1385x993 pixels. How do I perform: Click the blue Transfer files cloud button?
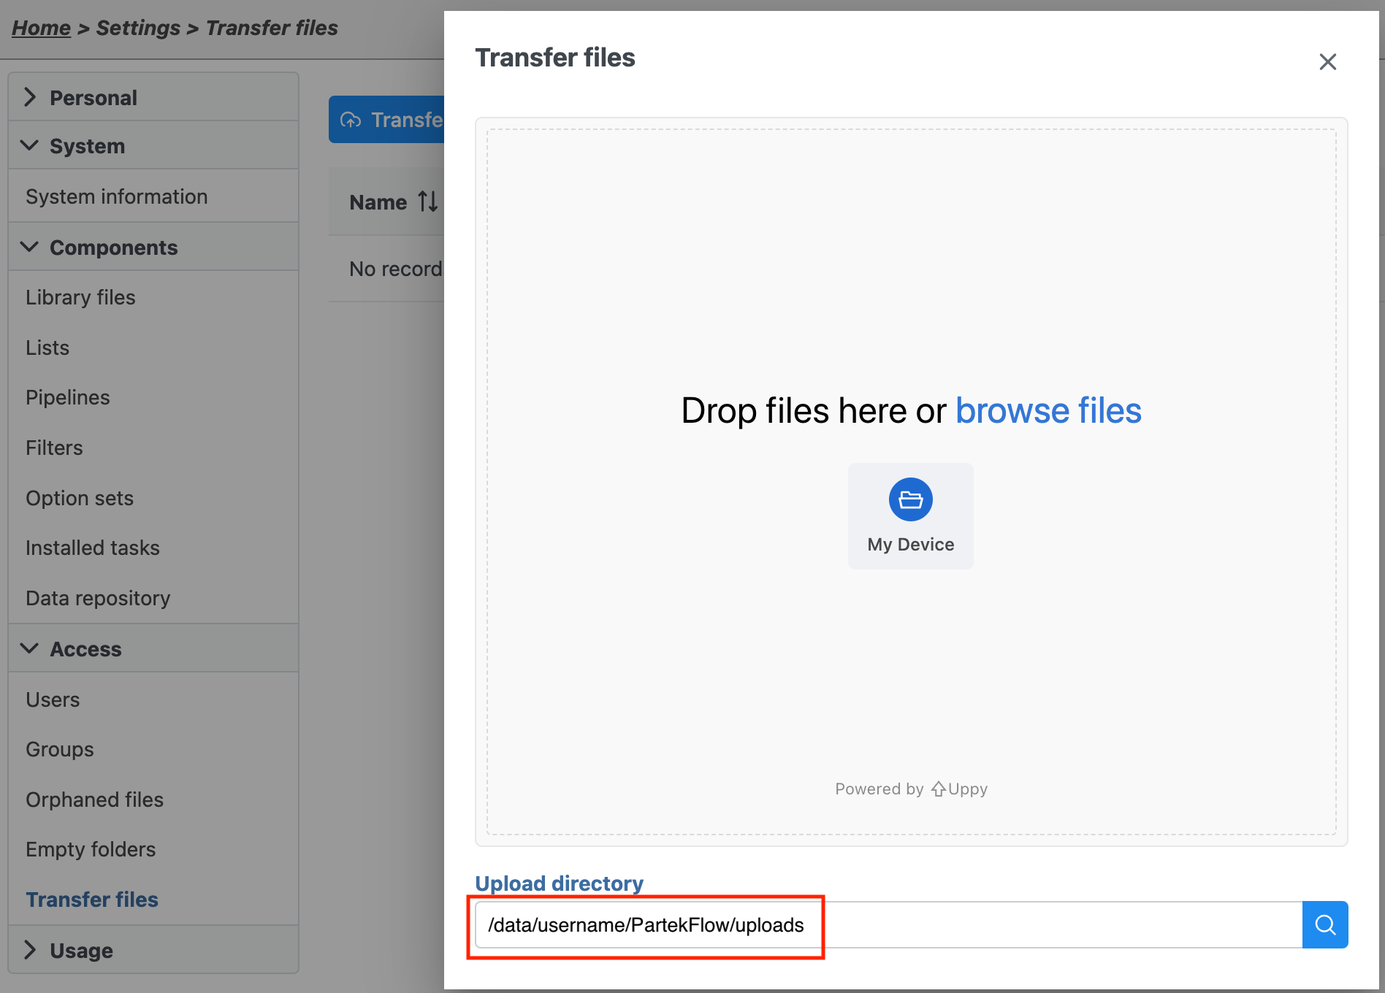pyautogui.click(x=387, y=120)
